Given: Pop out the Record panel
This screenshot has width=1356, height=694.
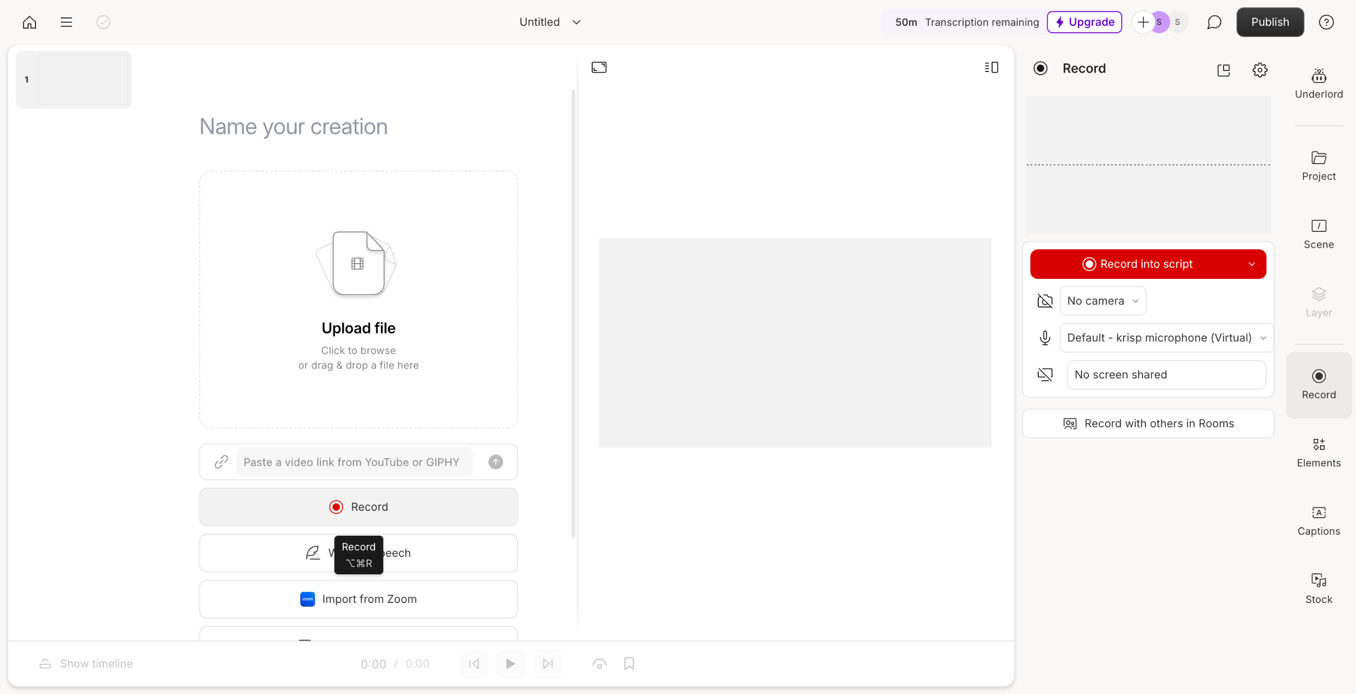Looking at the screenshot, I should point(1224,70).
